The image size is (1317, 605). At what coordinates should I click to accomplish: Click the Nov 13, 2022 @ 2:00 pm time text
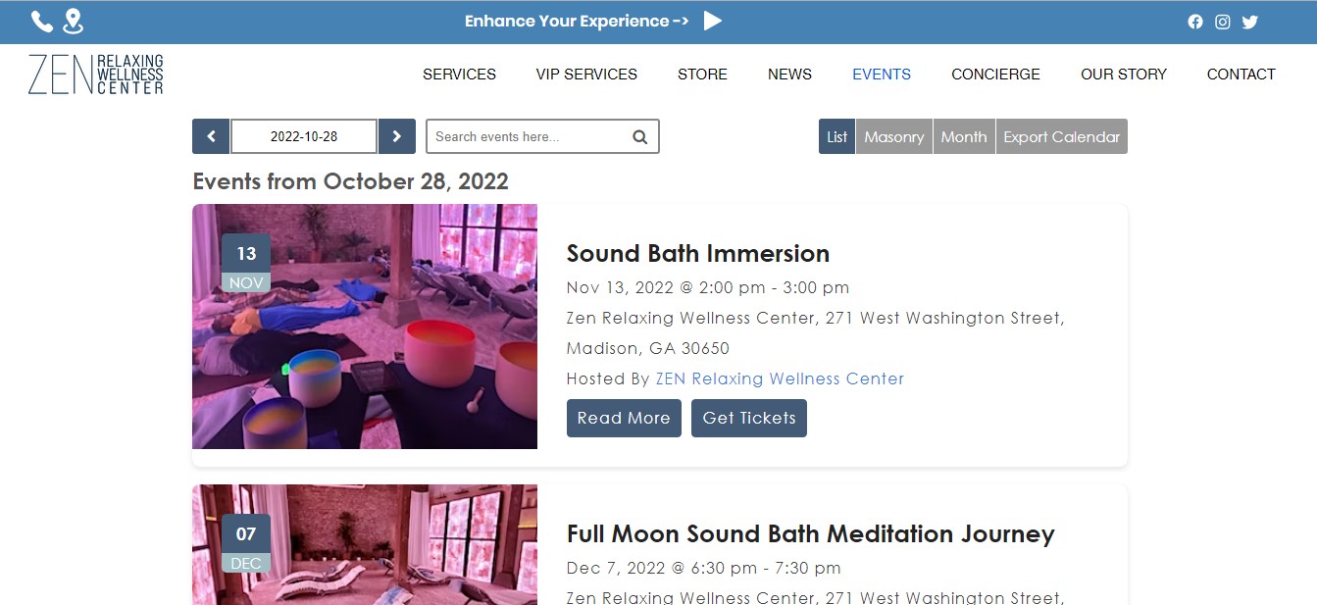pyautogui.click(x=708, y=287)
